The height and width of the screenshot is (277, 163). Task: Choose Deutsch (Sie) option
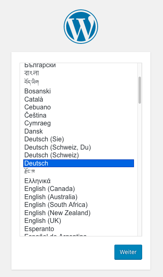[x=78, y=139]
